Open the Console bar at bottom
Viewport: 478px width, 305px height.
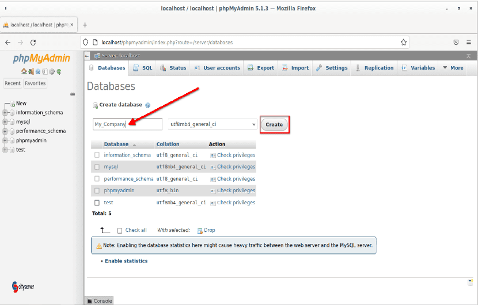click(x=99, y=301)
